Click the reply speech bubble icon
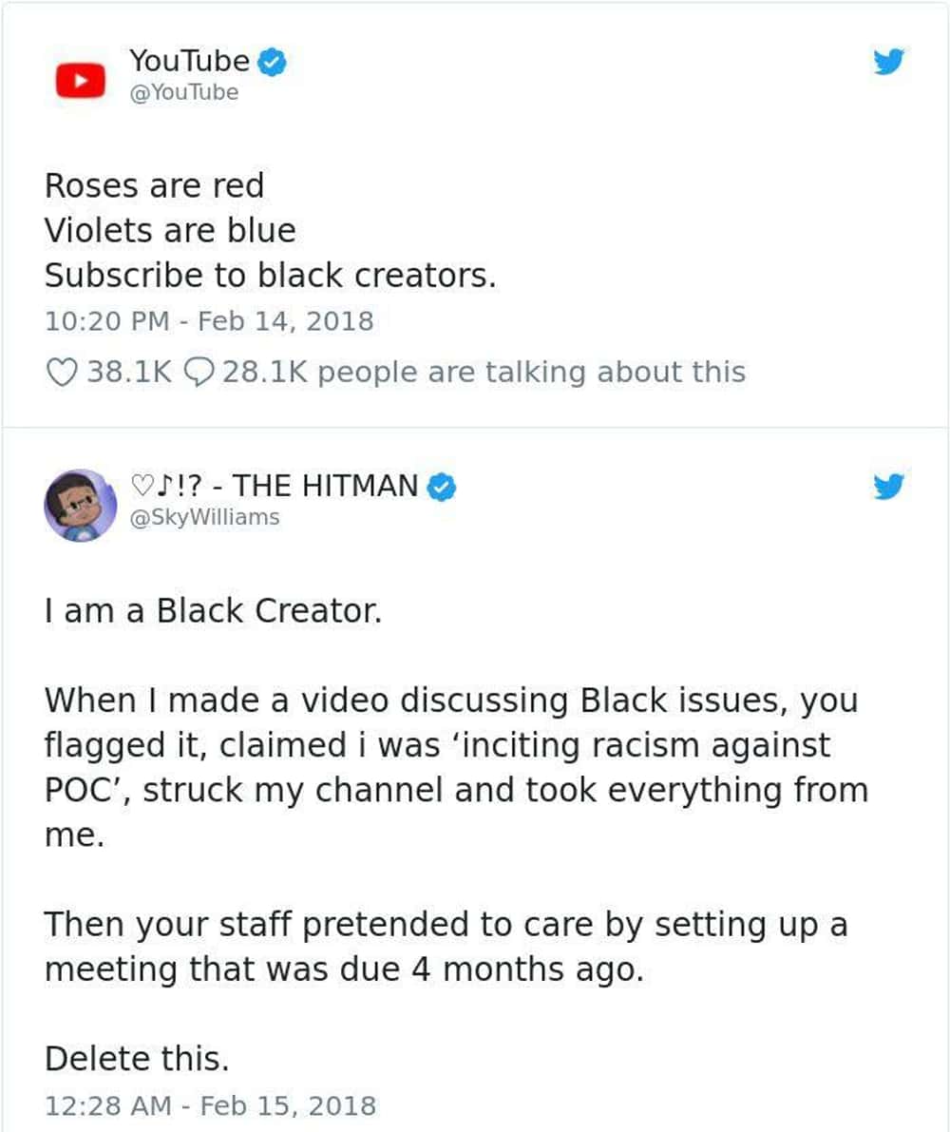950x1132 pixels. pyautogui.click(x=195, y=372)
